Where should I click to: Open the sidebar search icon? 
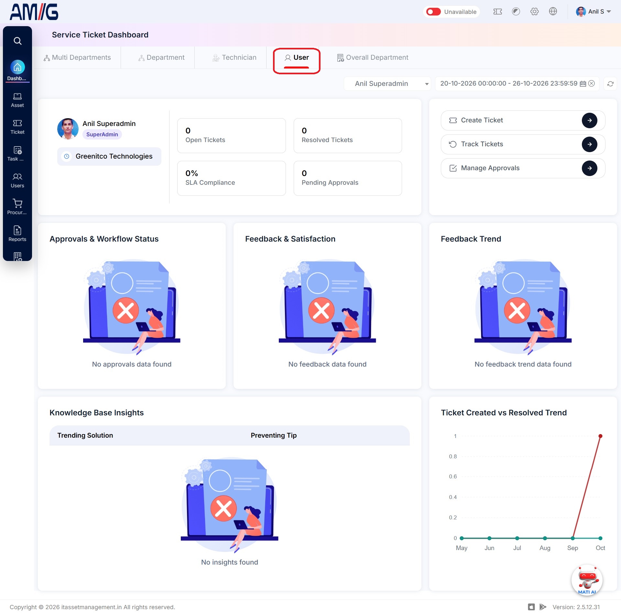17,41
